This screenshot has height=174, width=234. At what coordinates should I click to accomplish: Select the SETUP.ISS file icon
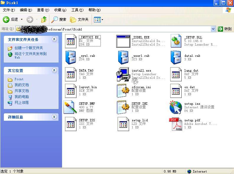point(71,124)
